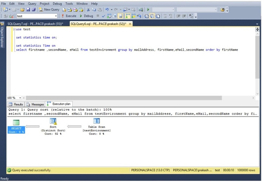Expand the Undo history dropdown arrow
This screenshot has height=182, width=262.
coord(111,10)
